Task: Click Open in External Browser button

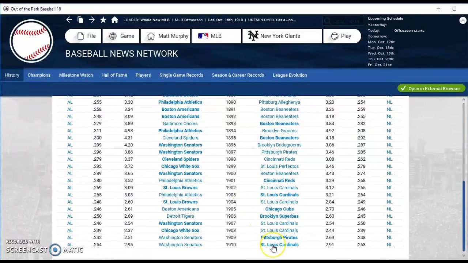Action: point(431,88)
